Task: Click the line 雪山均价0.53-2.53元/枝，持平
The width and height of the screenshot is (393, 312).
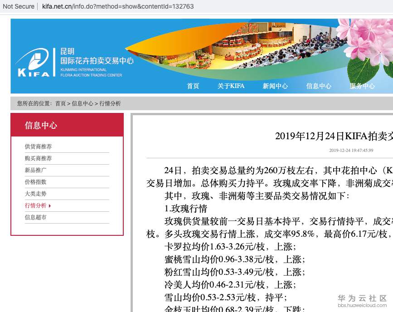Action: pyautogui.click(x=226, y=297)
